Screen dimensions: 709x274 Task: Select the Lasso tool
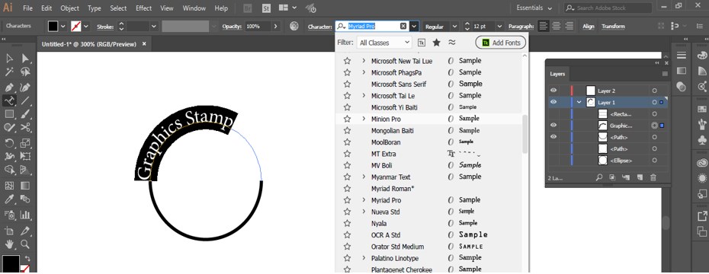25,72
